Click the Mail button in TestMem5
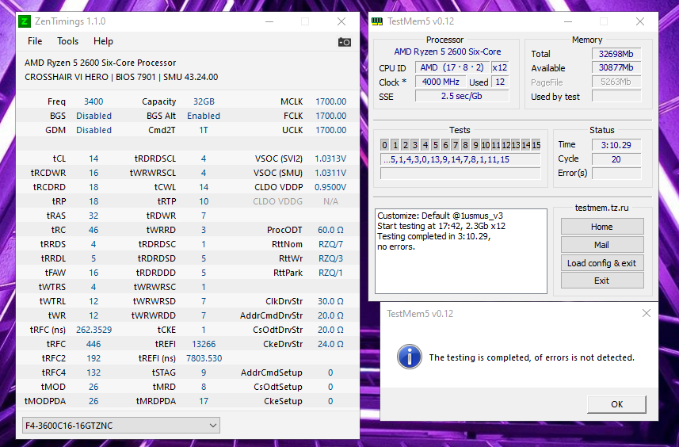The width and height of the screenshot is (679, 447). pyautogui.click(x=602, y=245)
